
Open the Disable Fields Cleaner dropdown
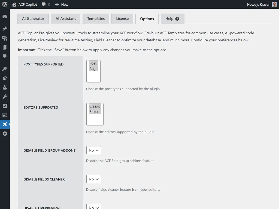click(93, 179)
